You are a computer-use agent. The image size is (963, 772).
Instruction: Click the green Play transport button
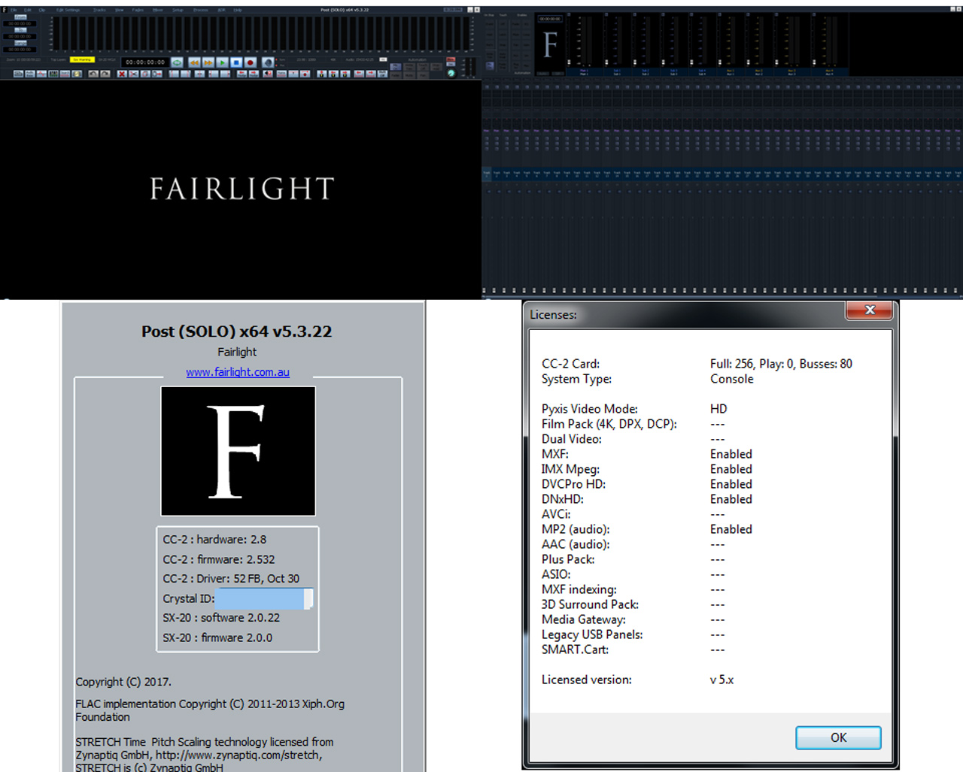[x=223, y=62]
